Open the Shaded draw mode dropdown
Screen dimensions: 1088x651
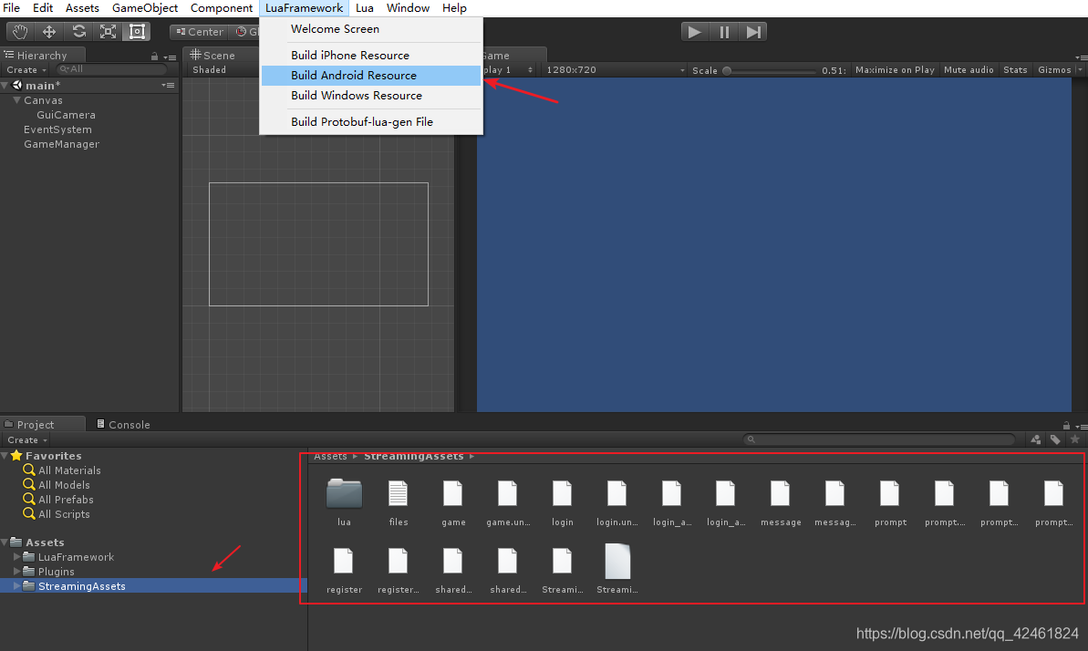click(x=210, y=70)
